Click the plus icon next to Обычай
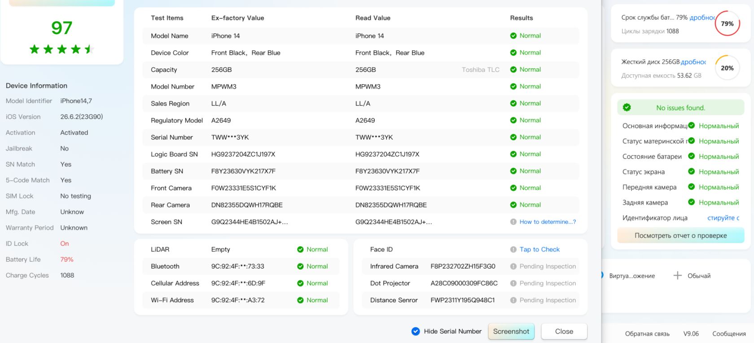Screen dimensions: 754x343 678,275
